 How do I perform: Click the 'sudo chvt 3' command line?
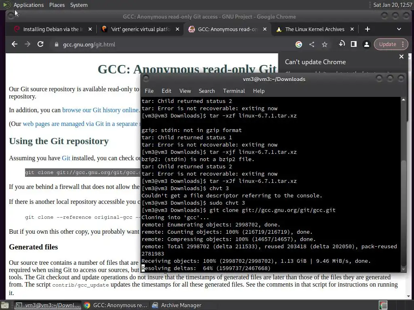193,203
